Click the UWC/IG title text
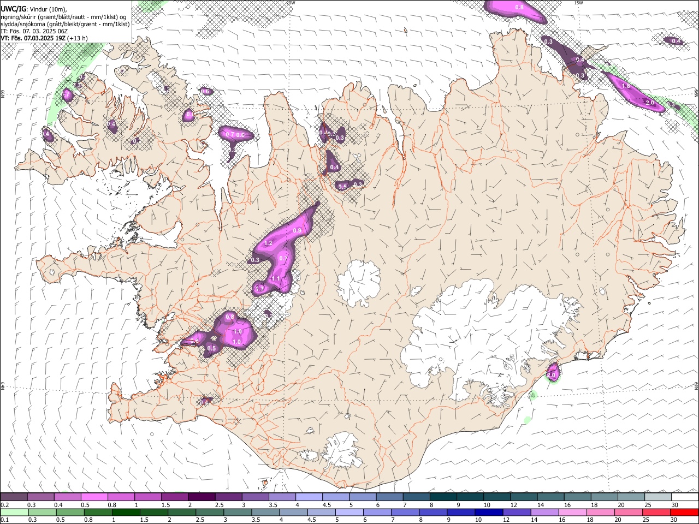 coord(13,9)
